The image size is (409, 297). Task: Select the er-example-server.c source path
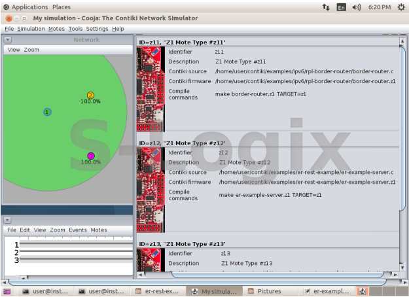click(x=306, y=172)
